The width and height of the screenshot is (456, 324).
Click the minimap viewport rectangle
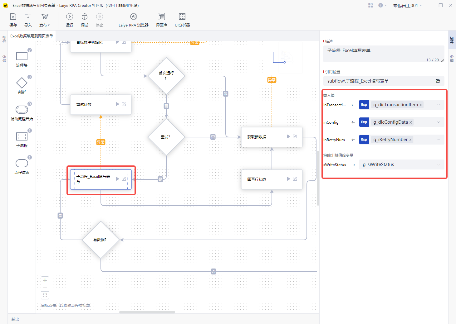[279, 57]
